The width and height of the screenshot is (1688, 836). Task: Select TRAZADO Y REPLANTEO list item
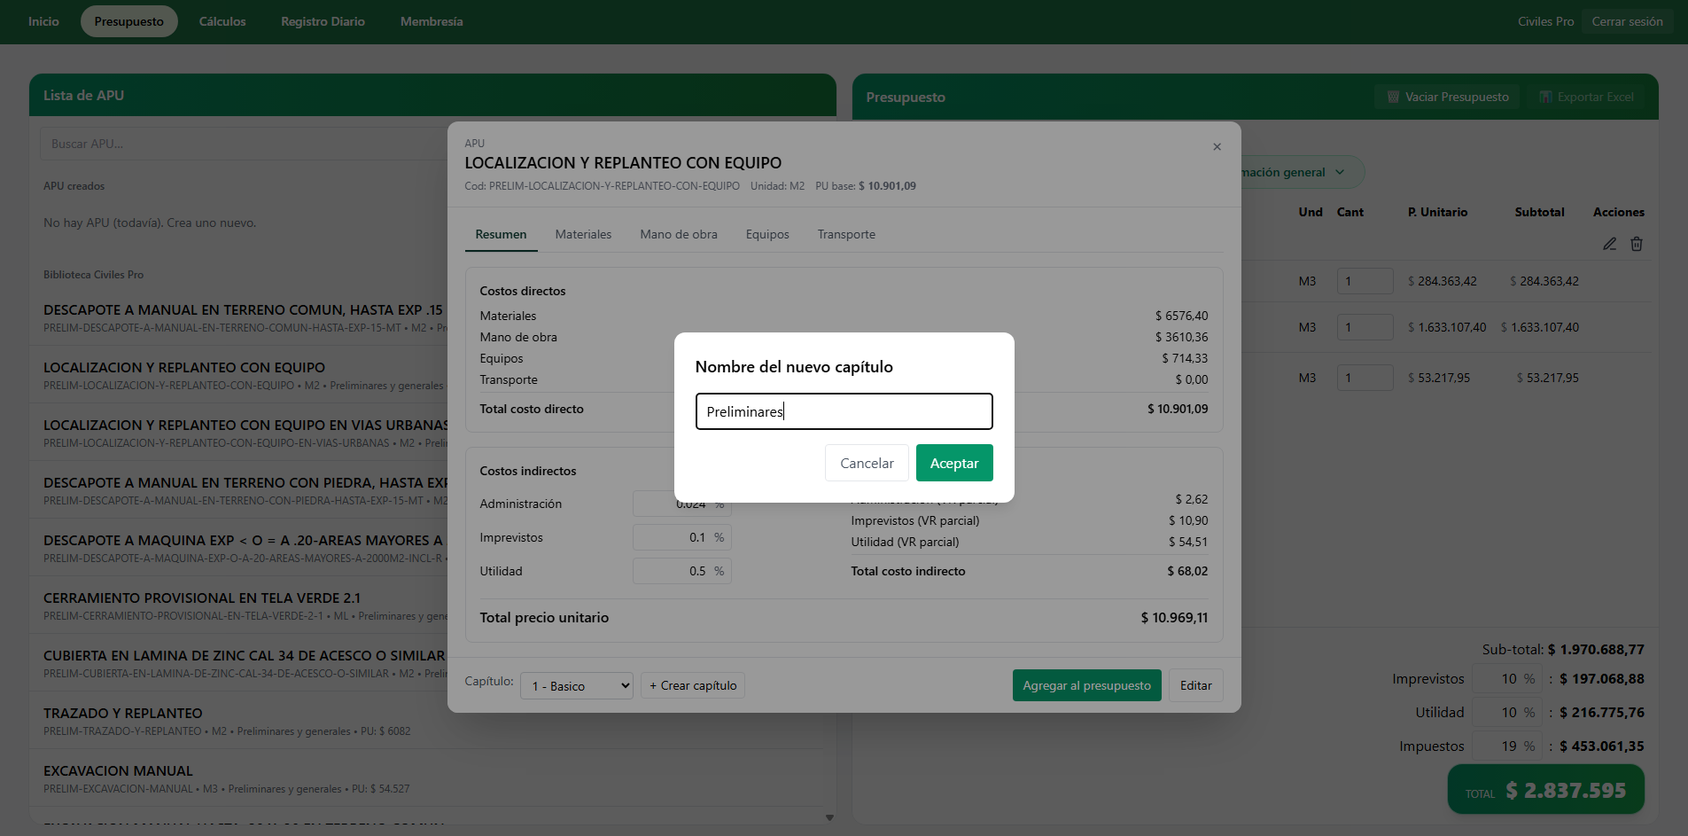pyautogui.click(x=425, y=721)
